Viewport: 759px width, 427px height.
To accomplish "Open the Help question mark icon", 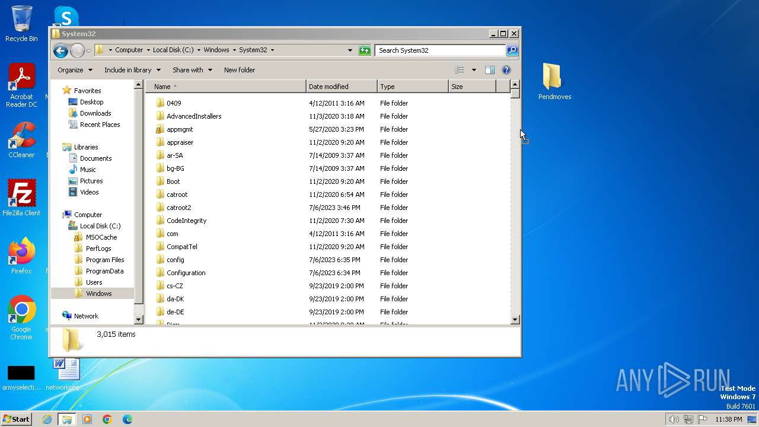I will click(x=506, y=70).
